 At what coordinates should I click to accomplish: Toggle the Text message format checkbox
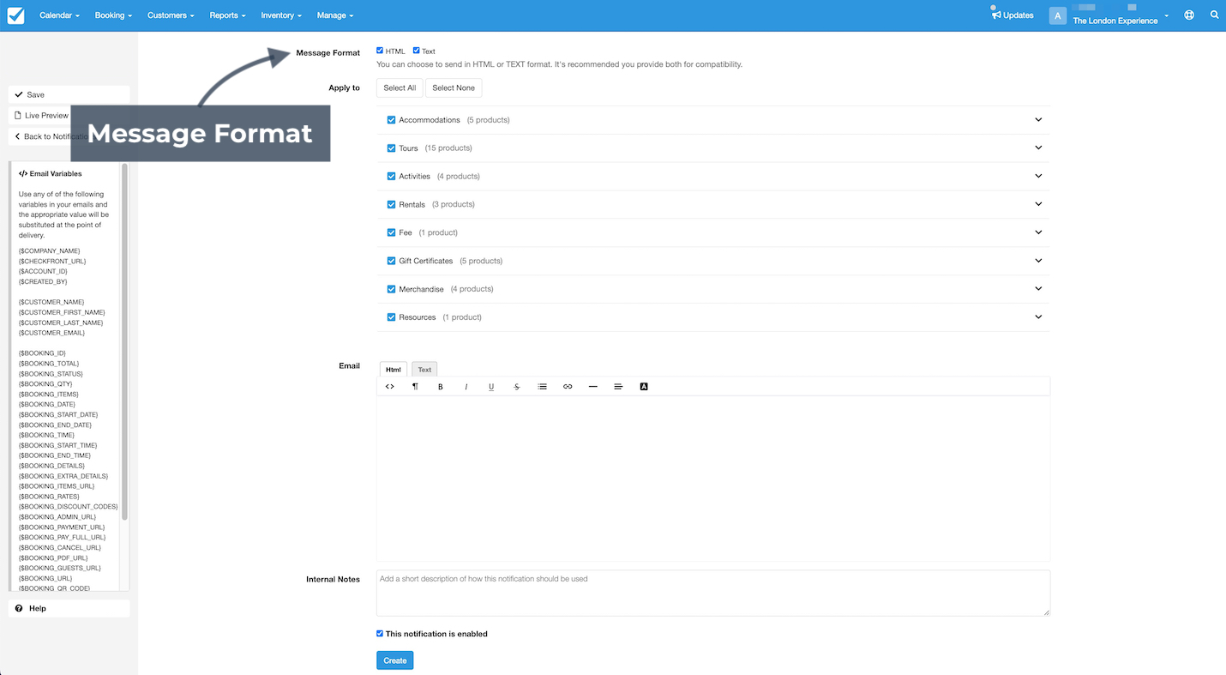coord(417,51)
